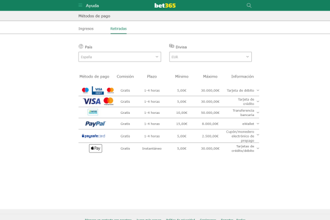330x220 pixels.
Task: Click the Comisión column header
Action: coord(125,76)
